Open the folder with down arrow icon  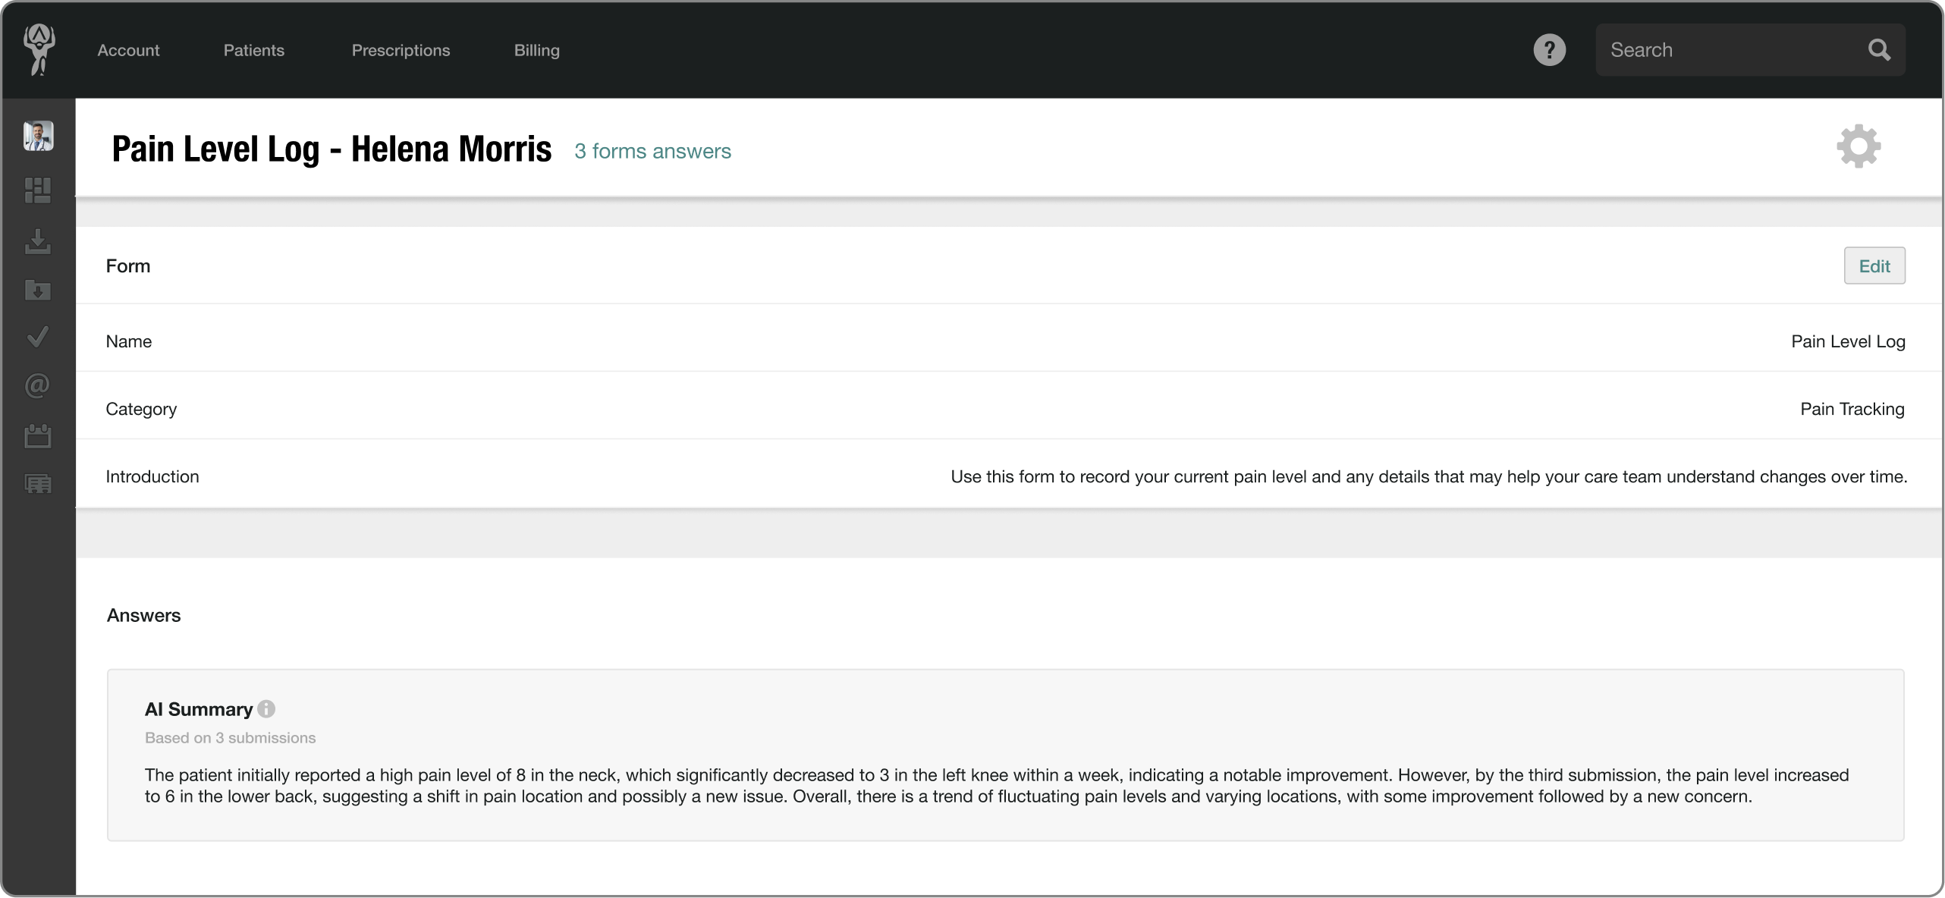click(38, 290)
